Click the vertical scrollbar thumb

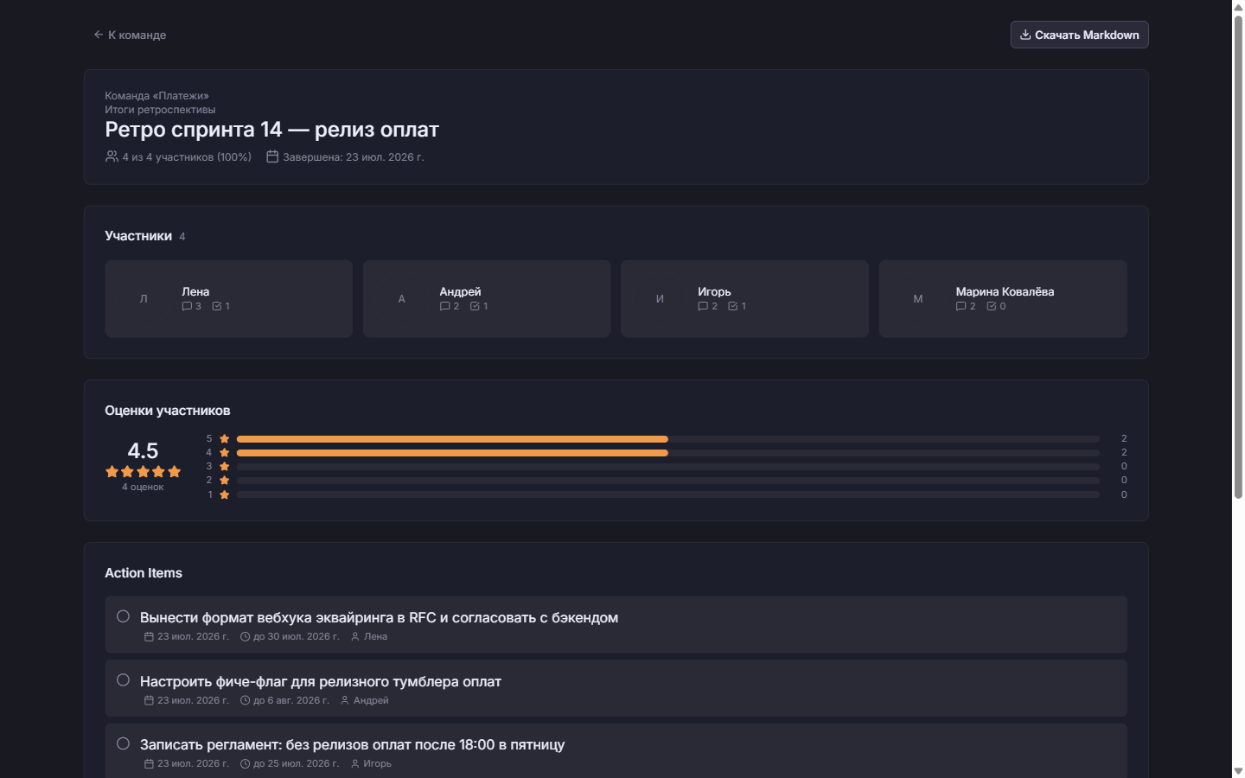tap(1238, 257)
